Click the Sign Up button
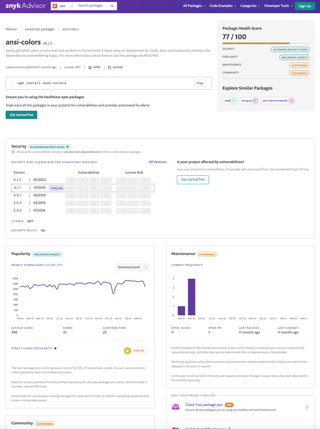The height and width of the screenshot is (429, 320). point(305,6)
